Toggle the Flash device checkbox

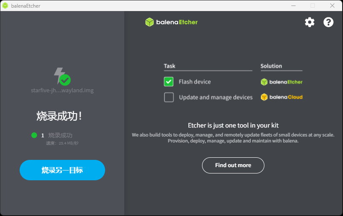point(169,82)
